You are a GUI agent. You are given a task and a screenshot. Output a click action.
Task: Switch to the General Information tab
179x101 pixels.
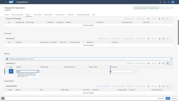[x=17, y=15]
